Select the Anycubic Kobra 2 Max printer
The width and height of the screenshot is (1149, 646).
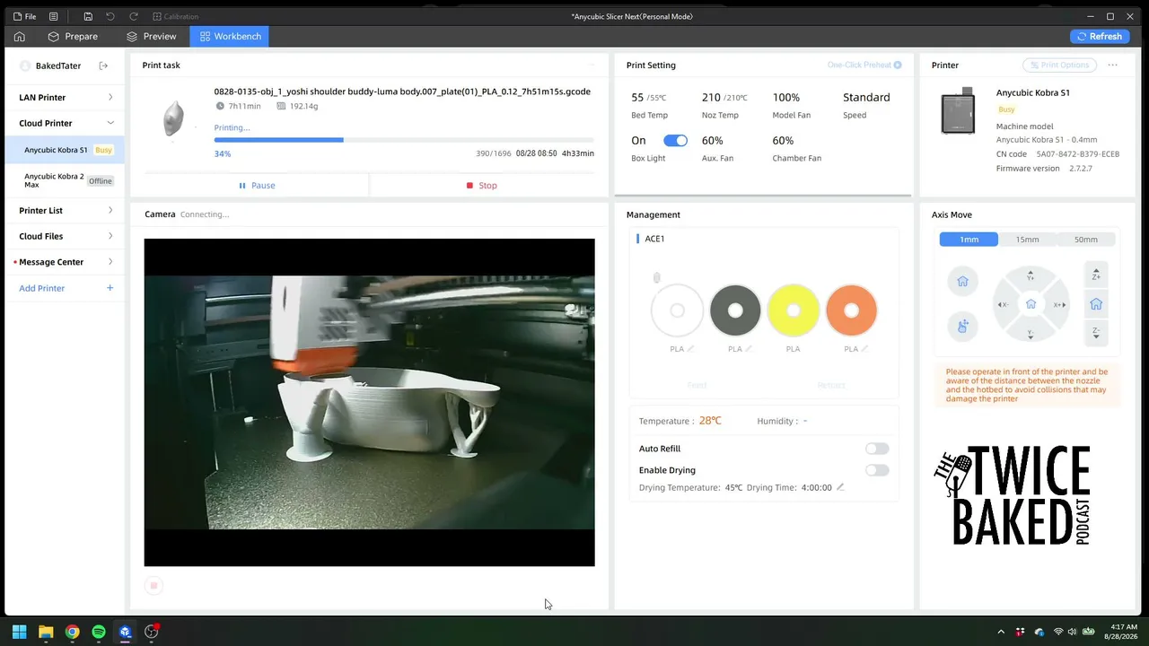65,179
